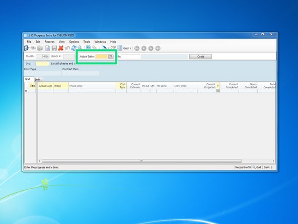Click the spell check ABC icon

113,48
